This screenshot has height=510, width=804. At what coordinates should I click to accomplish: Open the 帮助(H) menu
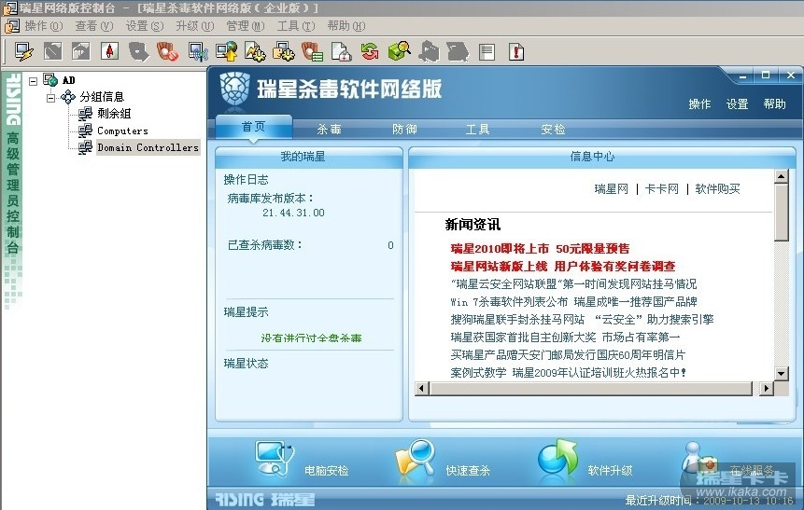pyautogui.click(x=346, y=25)
